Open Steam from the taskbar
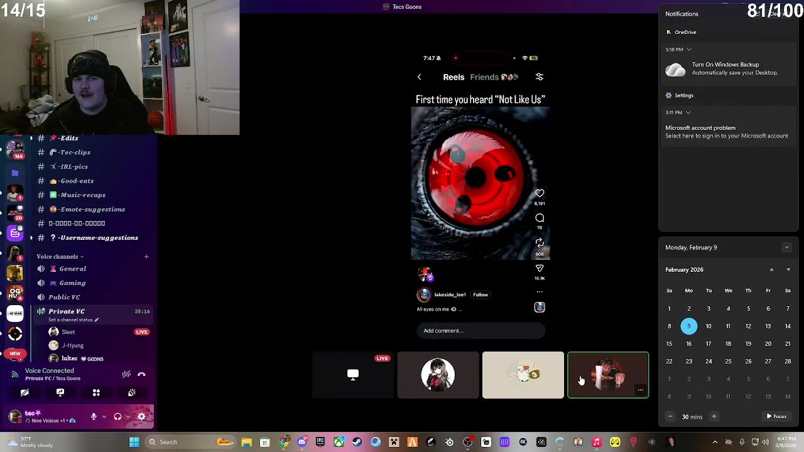The width and height of the screenshot is (804, 452). [x=357, y=442]
